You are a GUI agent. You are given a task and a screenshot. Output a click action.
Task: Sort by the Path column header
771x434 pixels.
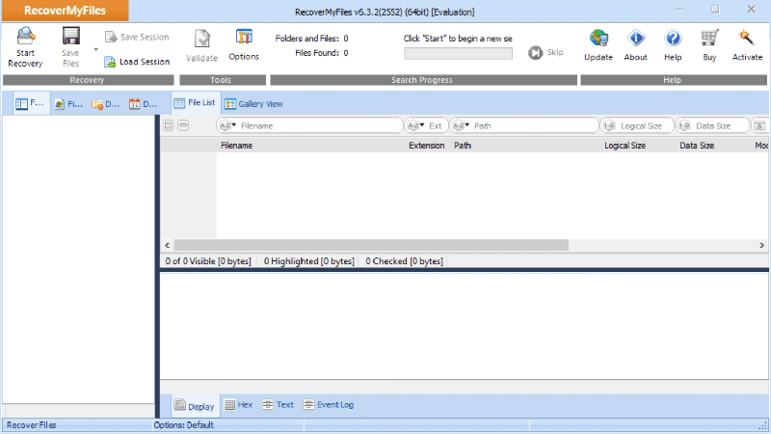pyautogui.click(x=463, y=146)
